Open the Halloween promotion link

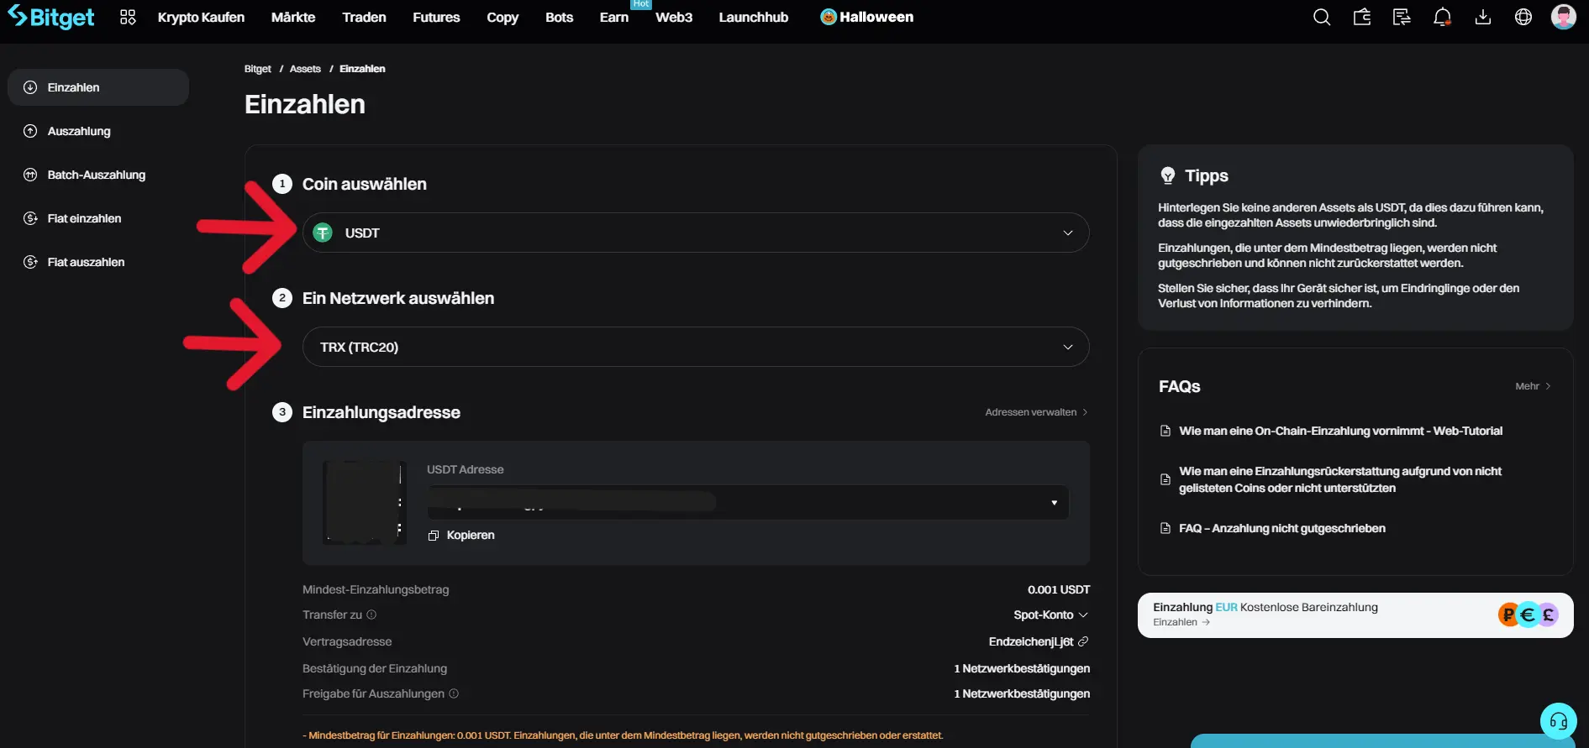pyautogui.click(x=867, y=17)
